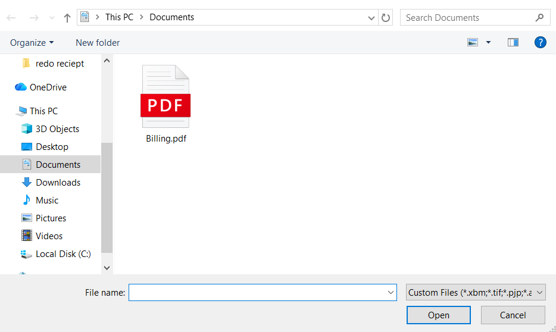Open more view options dropdown arrow
The image size is (556, 332).
pyautogui.click(x=488, y=42)
